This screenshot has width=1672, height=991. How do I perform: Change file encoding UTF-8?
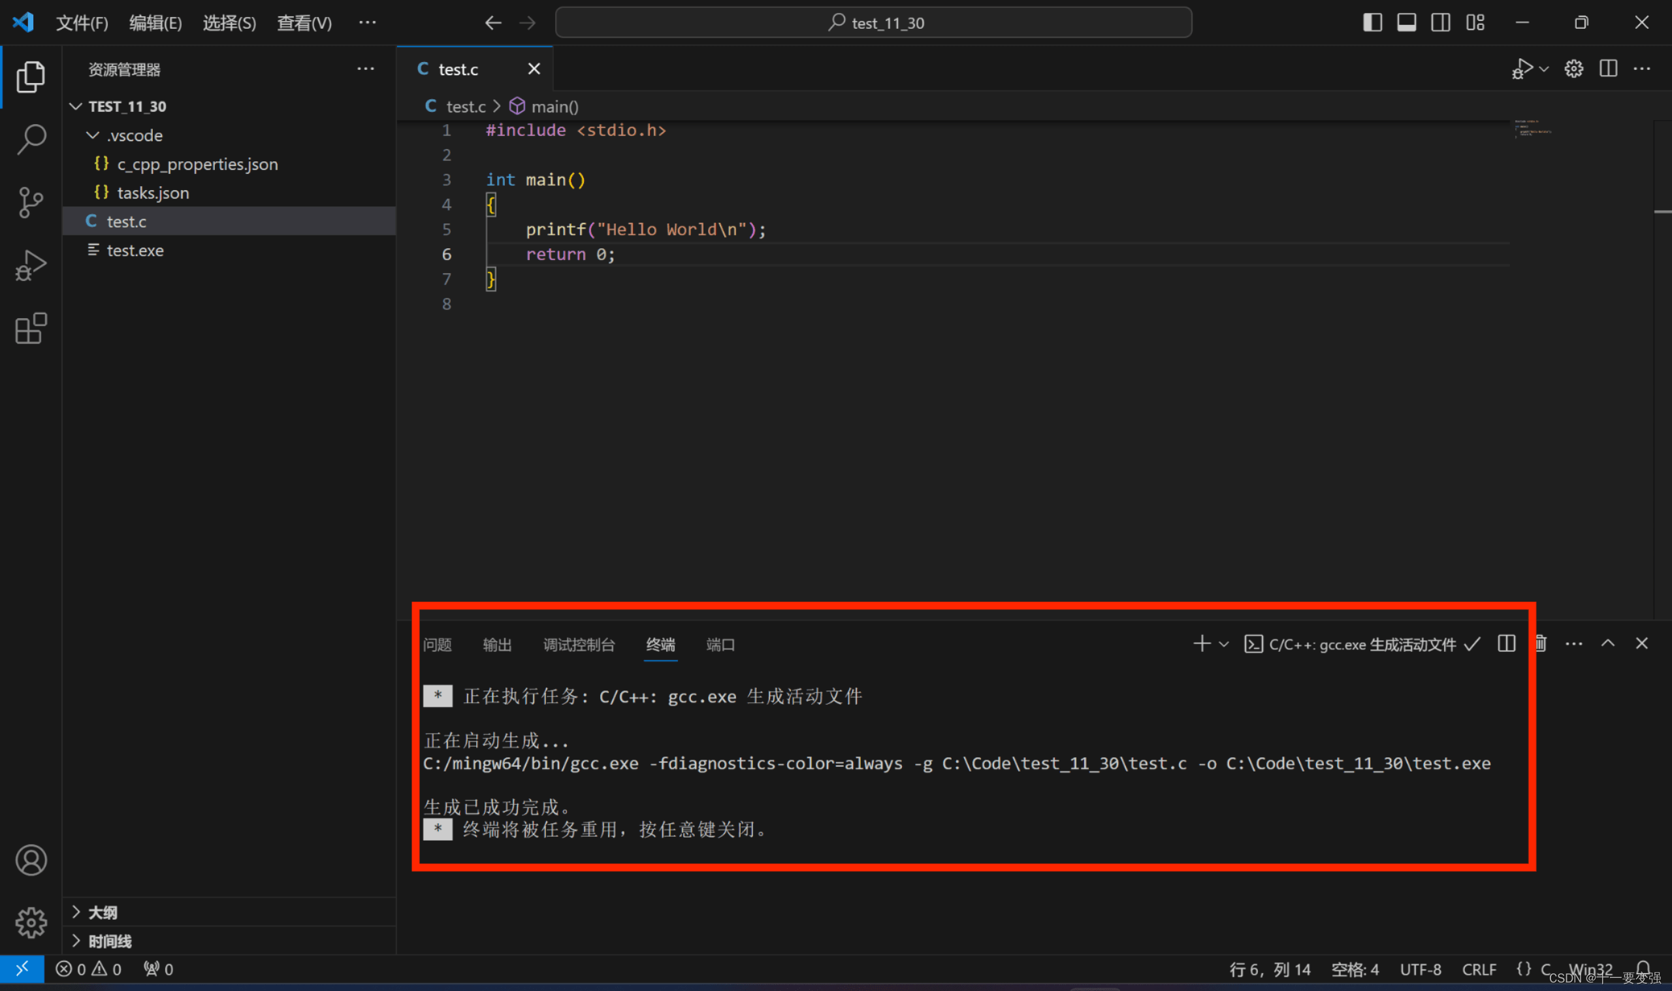(1421, 969)
